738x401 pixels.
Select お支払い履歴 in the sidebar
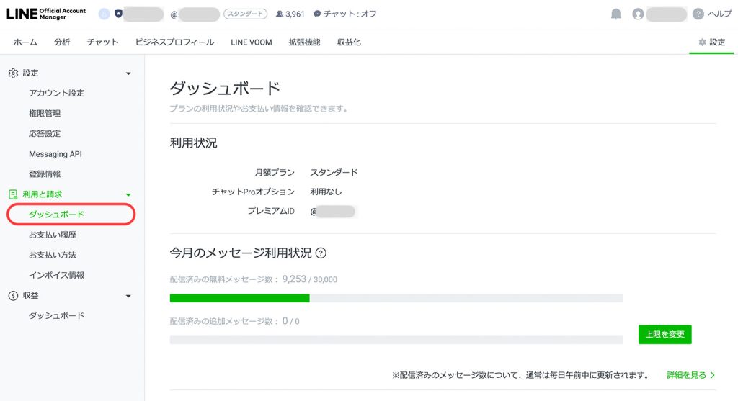point(53,235)
